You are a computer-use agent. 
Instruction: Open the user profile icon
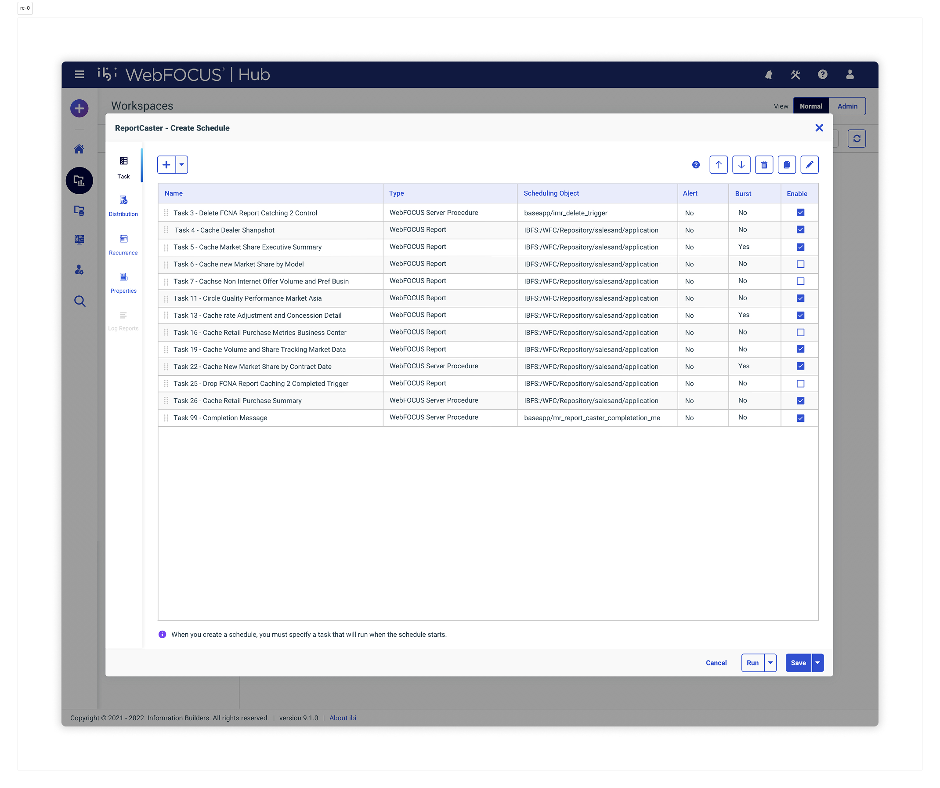pos(850,74)
